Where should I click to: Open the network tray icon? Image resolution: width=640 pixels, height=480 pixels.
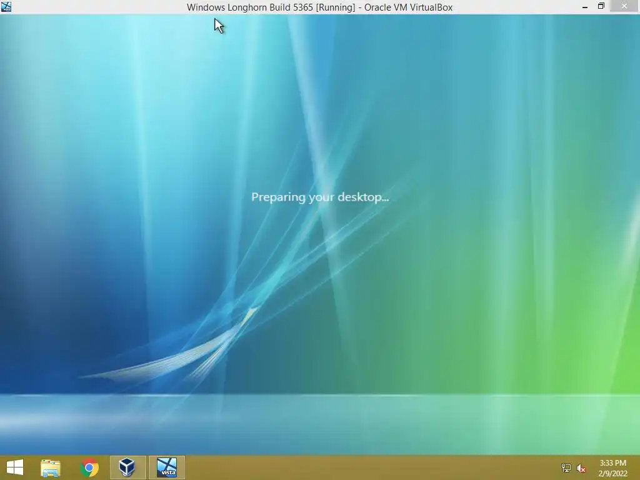pyautogui.click(x=566, y=467)
